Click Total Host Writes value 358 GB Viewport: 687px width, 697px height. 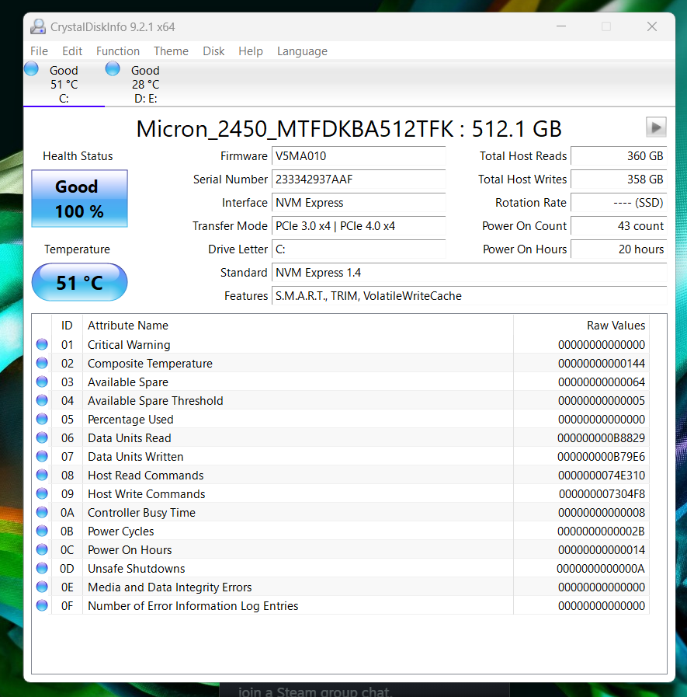(x=619, y=179)
